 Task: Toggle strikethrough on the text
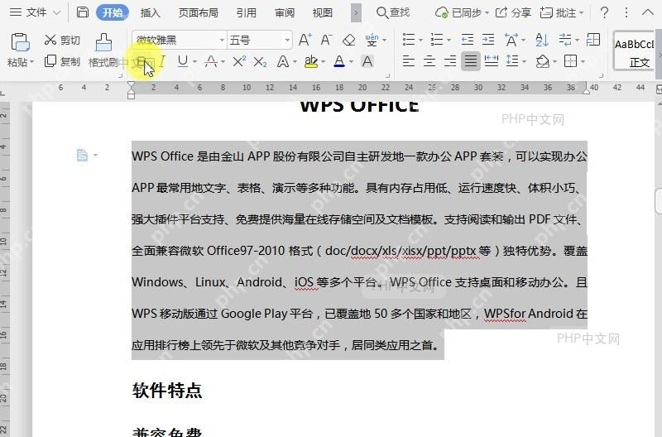pos(211,61)
